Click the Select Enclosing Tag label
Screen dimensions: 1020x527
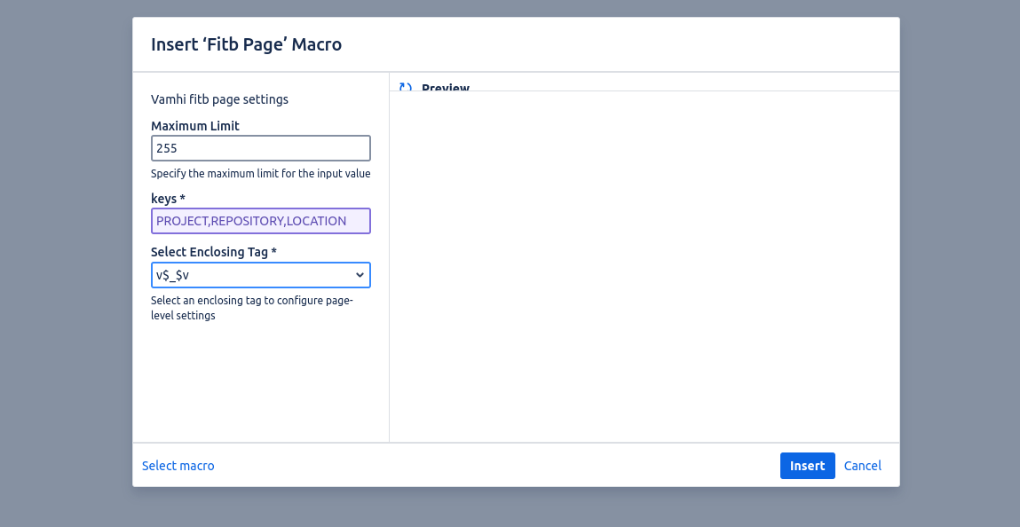213,252
